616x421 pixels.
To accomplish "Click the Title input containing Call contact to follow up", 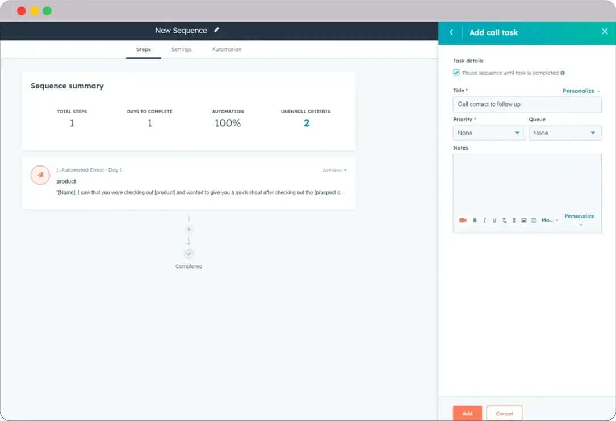I will (527, 104).
